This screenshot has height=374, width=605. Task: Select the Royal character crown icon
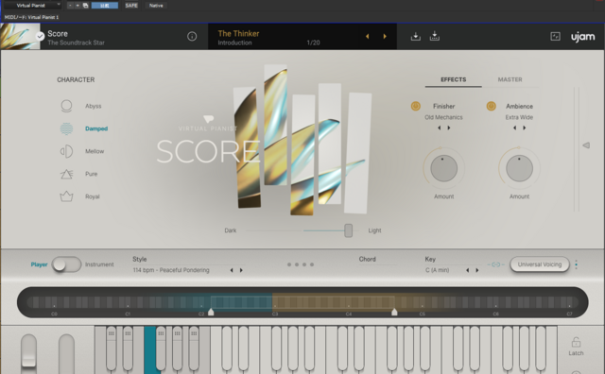point(66,196)
